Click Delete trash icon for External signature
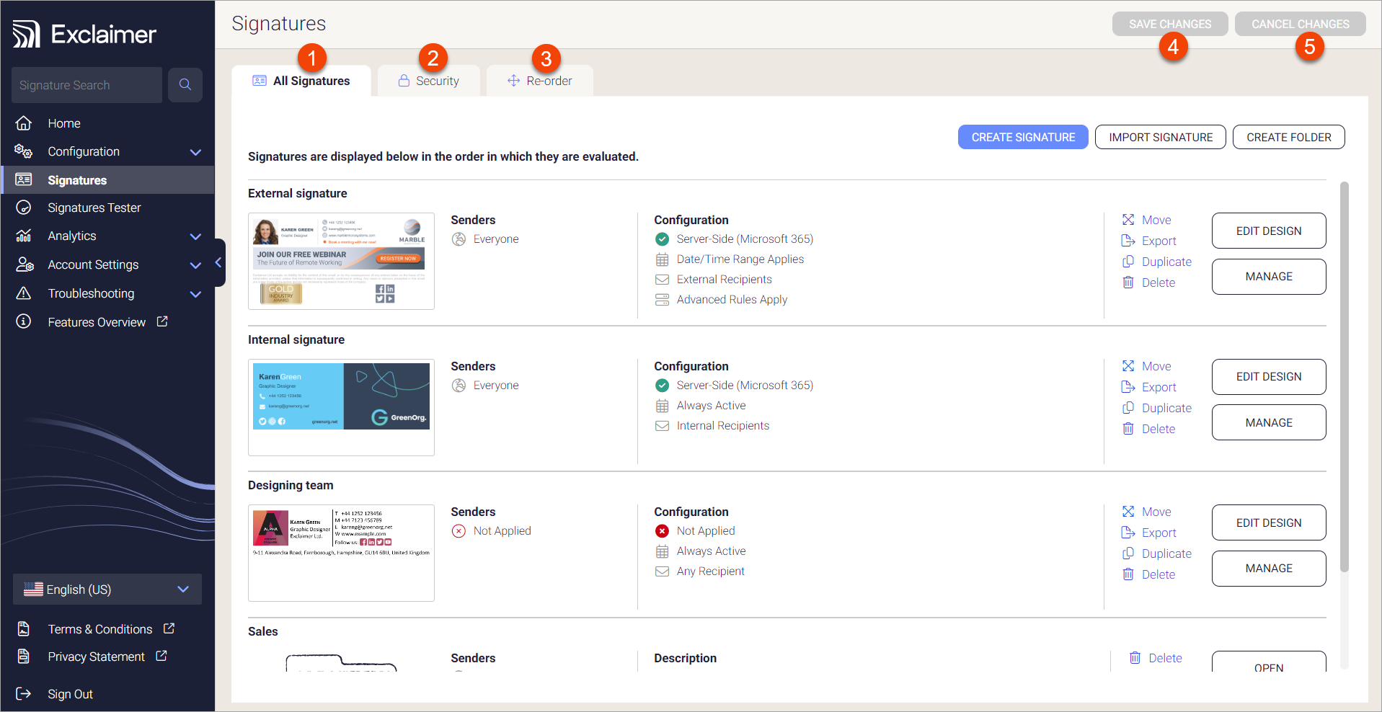Viewport: 1382px width, 712px height. pyautogui.click(x=1128, y=282)
